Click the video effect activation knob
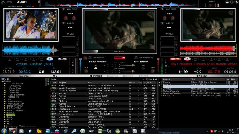This screenshot has width=239, height=134. [x=85, y=58]
